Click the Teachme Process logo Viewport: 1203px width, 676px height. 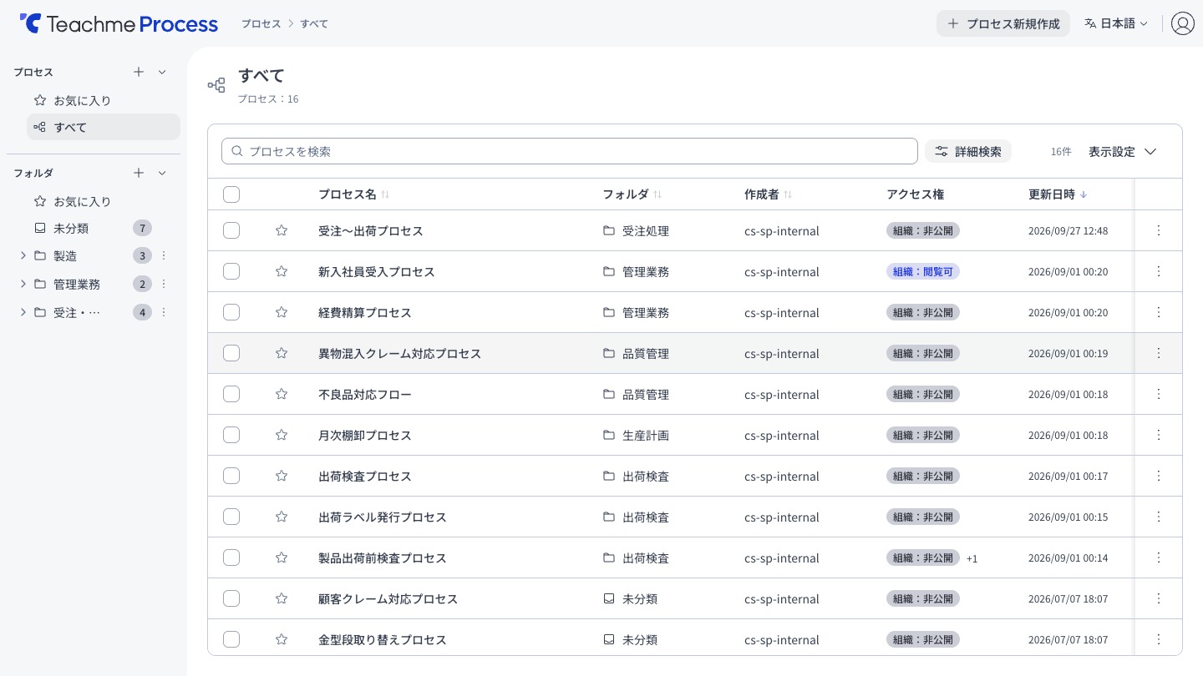pyautogui.click(x=119, y=24)
